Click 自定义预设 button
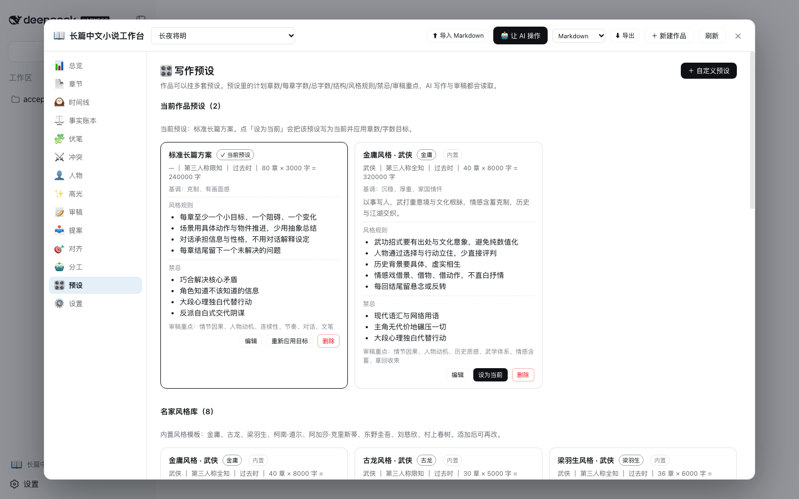Screen dimensions: 799x499 tap(709, 70)
